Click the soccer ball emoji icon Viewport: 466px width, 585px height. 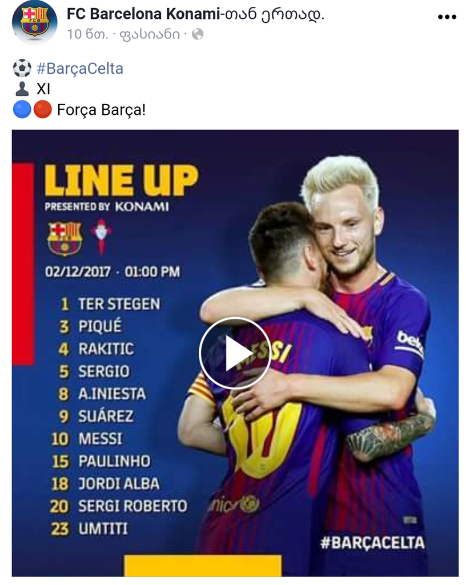[22, 69]
